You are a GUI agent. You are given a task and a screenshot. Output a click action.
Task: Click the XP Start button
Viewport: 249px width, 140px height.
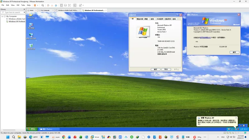tap(31, 129)
